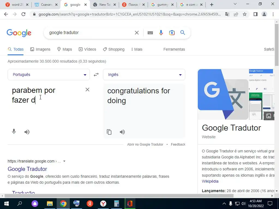Open the Português source language dropdown
Viewport: 279px width, 209px height.
tap(49, 75)
